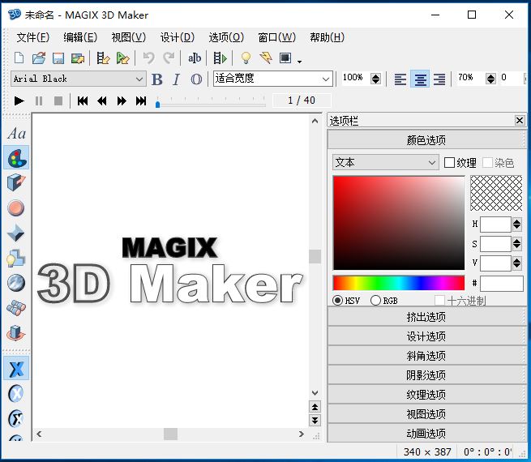The width and height of the screenshot is (531, 462).
Task: Collapse the 颜色选项 section header
Action: coord(426,139)
